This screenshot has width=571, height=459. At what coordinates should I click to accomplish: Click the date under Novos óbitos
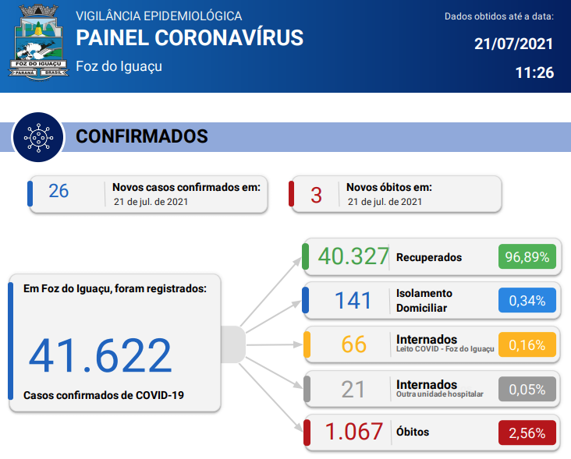pos(385,202)
